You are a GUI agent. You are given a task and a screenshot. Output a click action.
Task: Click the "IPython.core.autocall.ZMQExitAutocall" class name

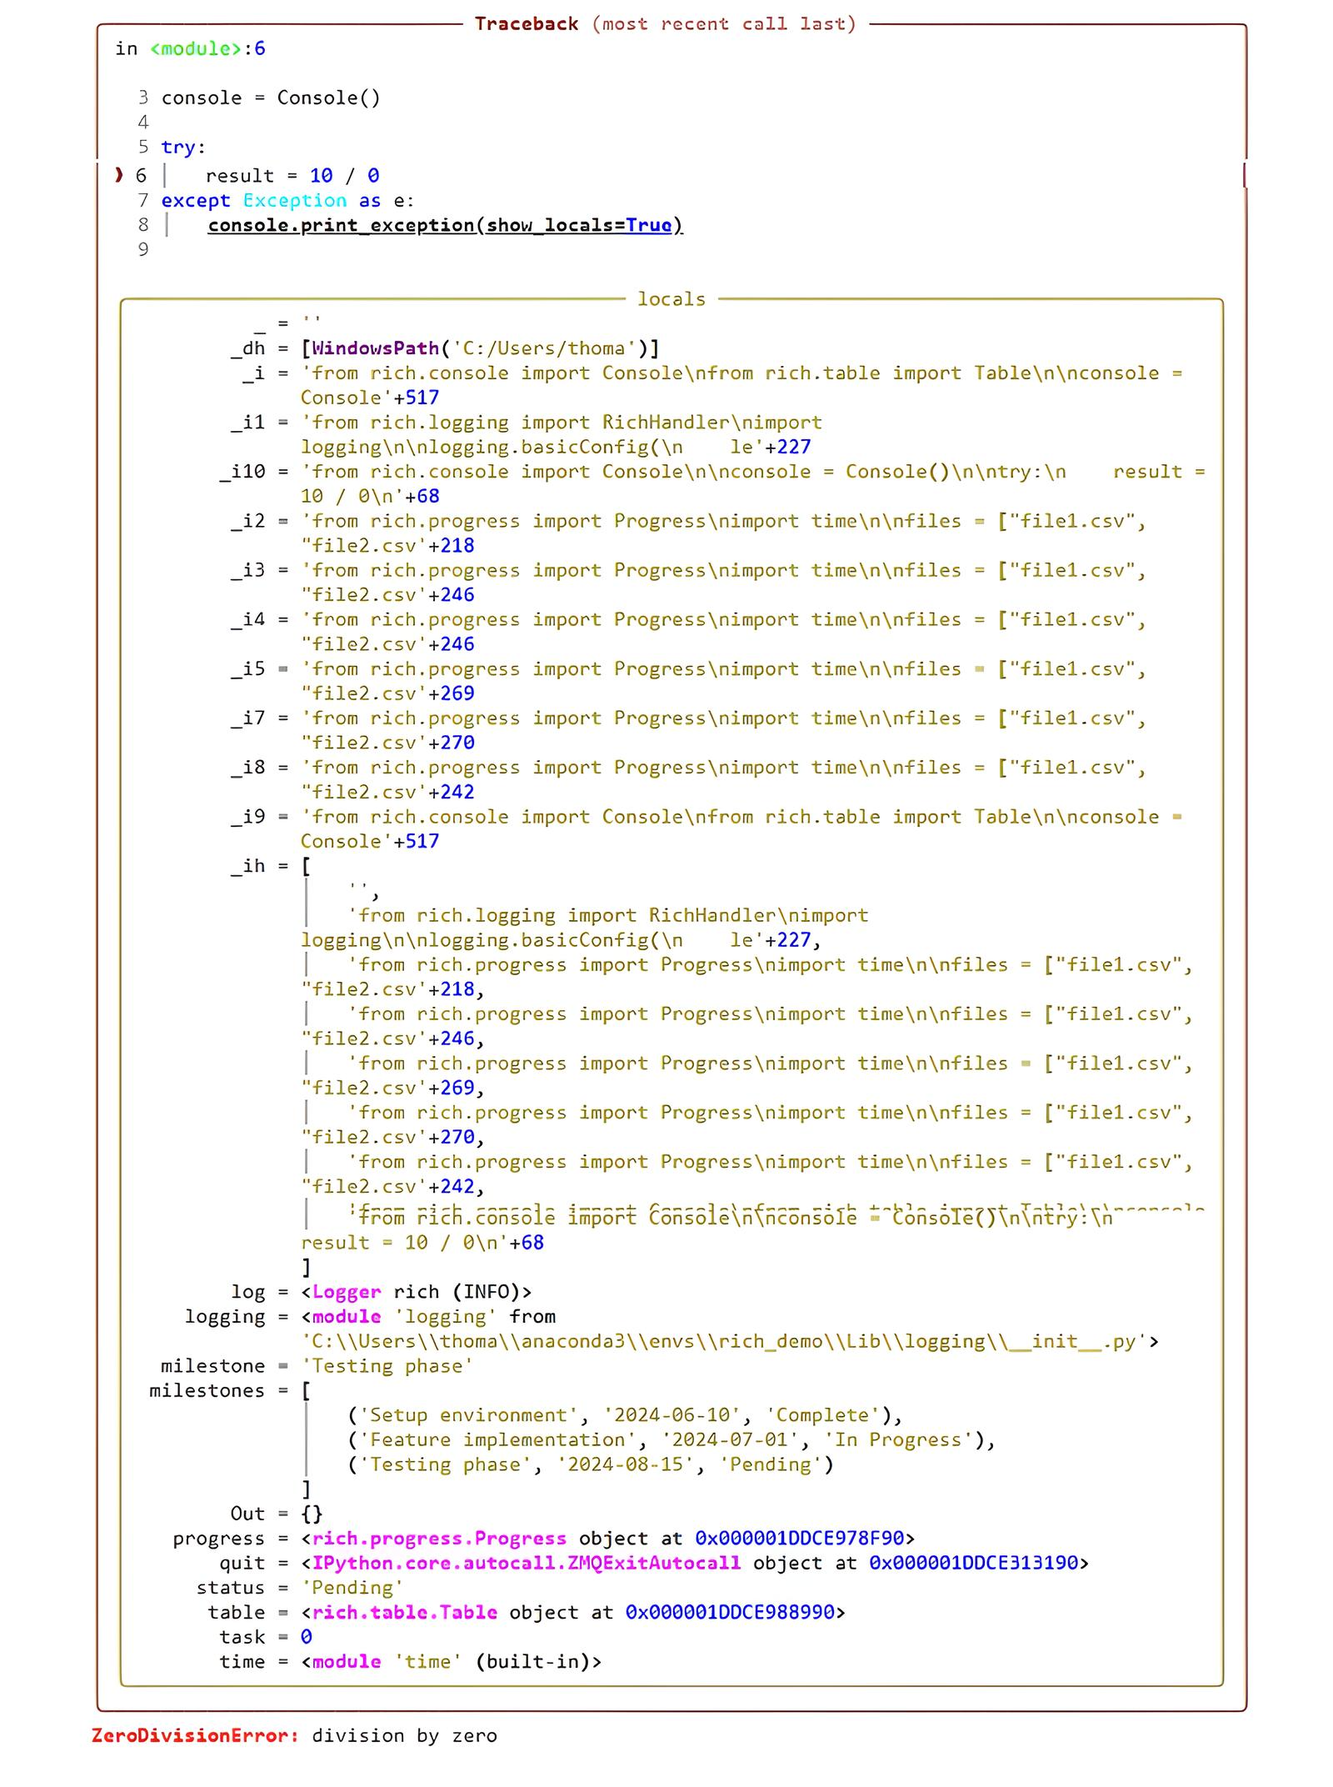527,1563
